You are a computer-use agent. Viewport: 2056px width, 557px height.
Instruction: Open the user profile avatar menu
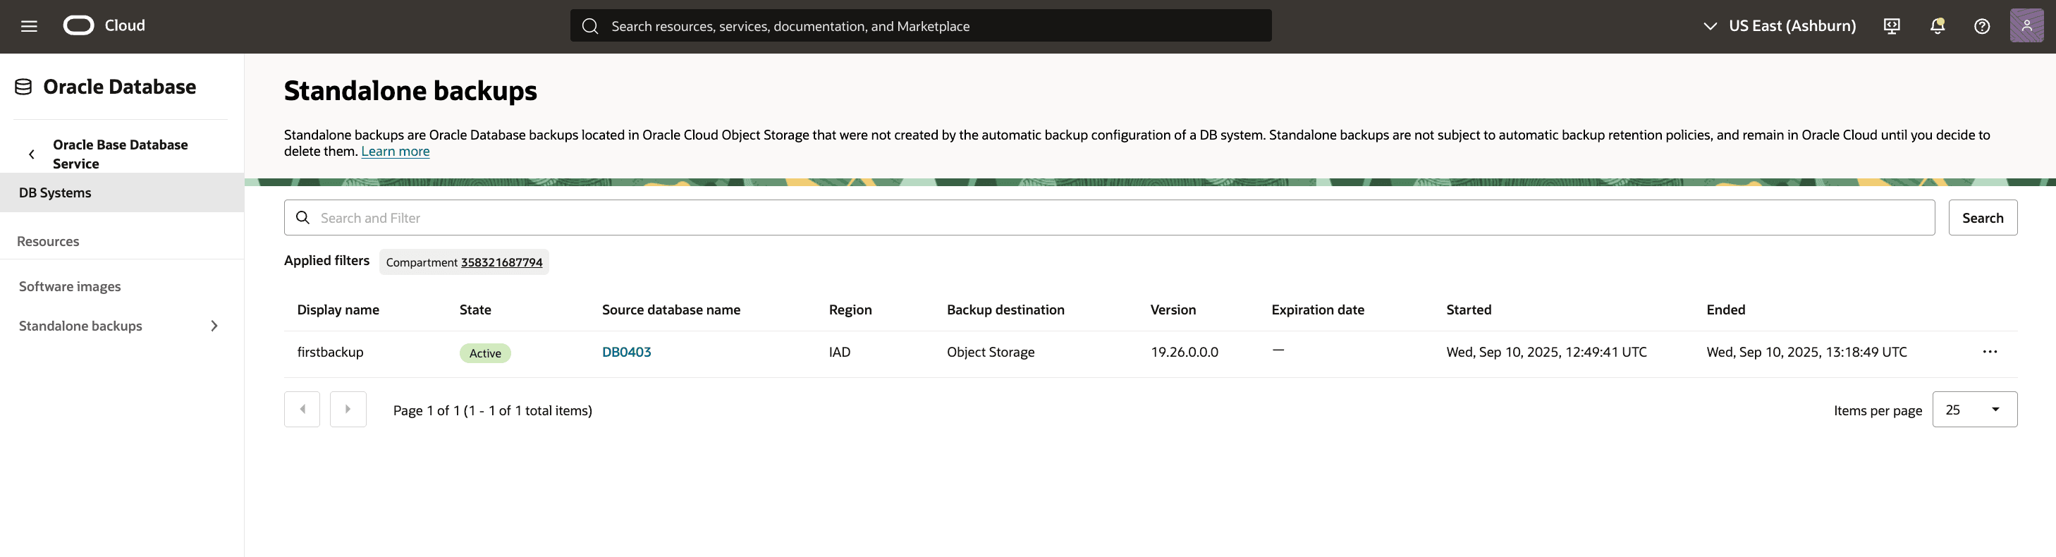(x=2026, y=25)
